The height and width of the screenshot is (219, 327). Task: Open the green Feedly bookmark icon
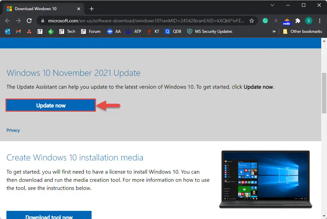pos(51,31)
